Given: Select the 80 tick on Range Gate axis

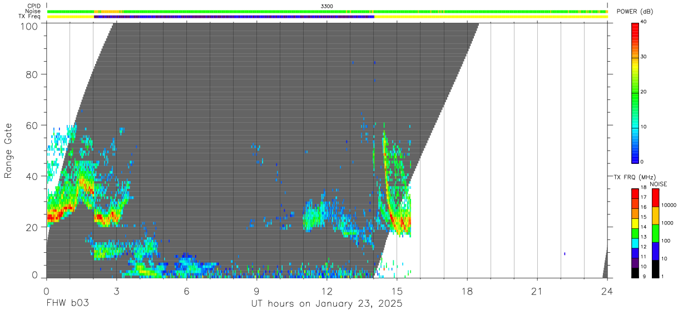Looking at the screenshot, I should pyautogui.click(x=32, y=74).
